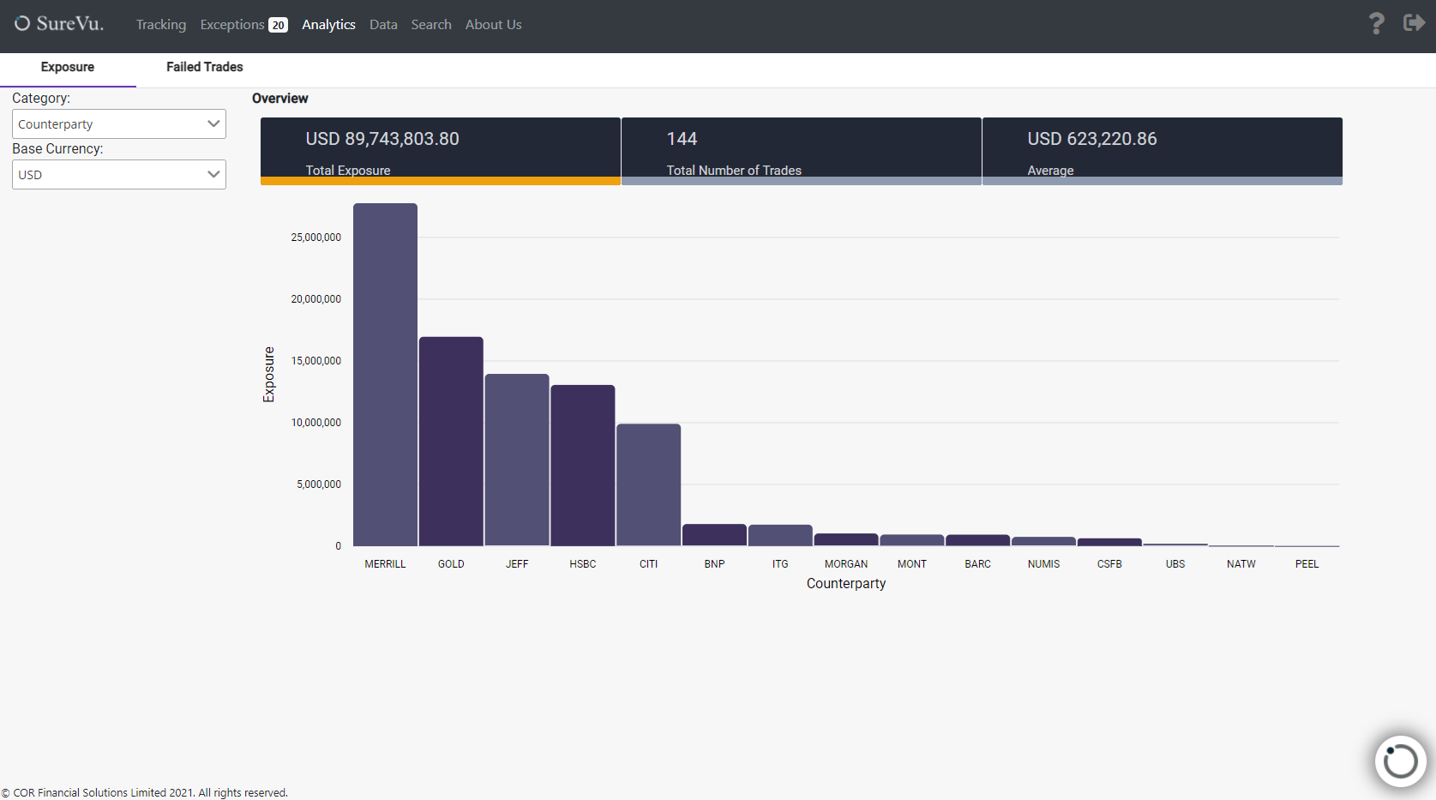Viewport: 1436px width, 800px height.
Task: Click the BNP exposure bar
Action: [x=714, y=535]
